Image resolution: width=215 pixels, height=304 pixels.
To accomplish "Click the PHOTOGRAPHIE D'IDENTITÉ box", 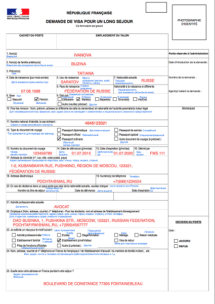I will (x=189, y=22).
